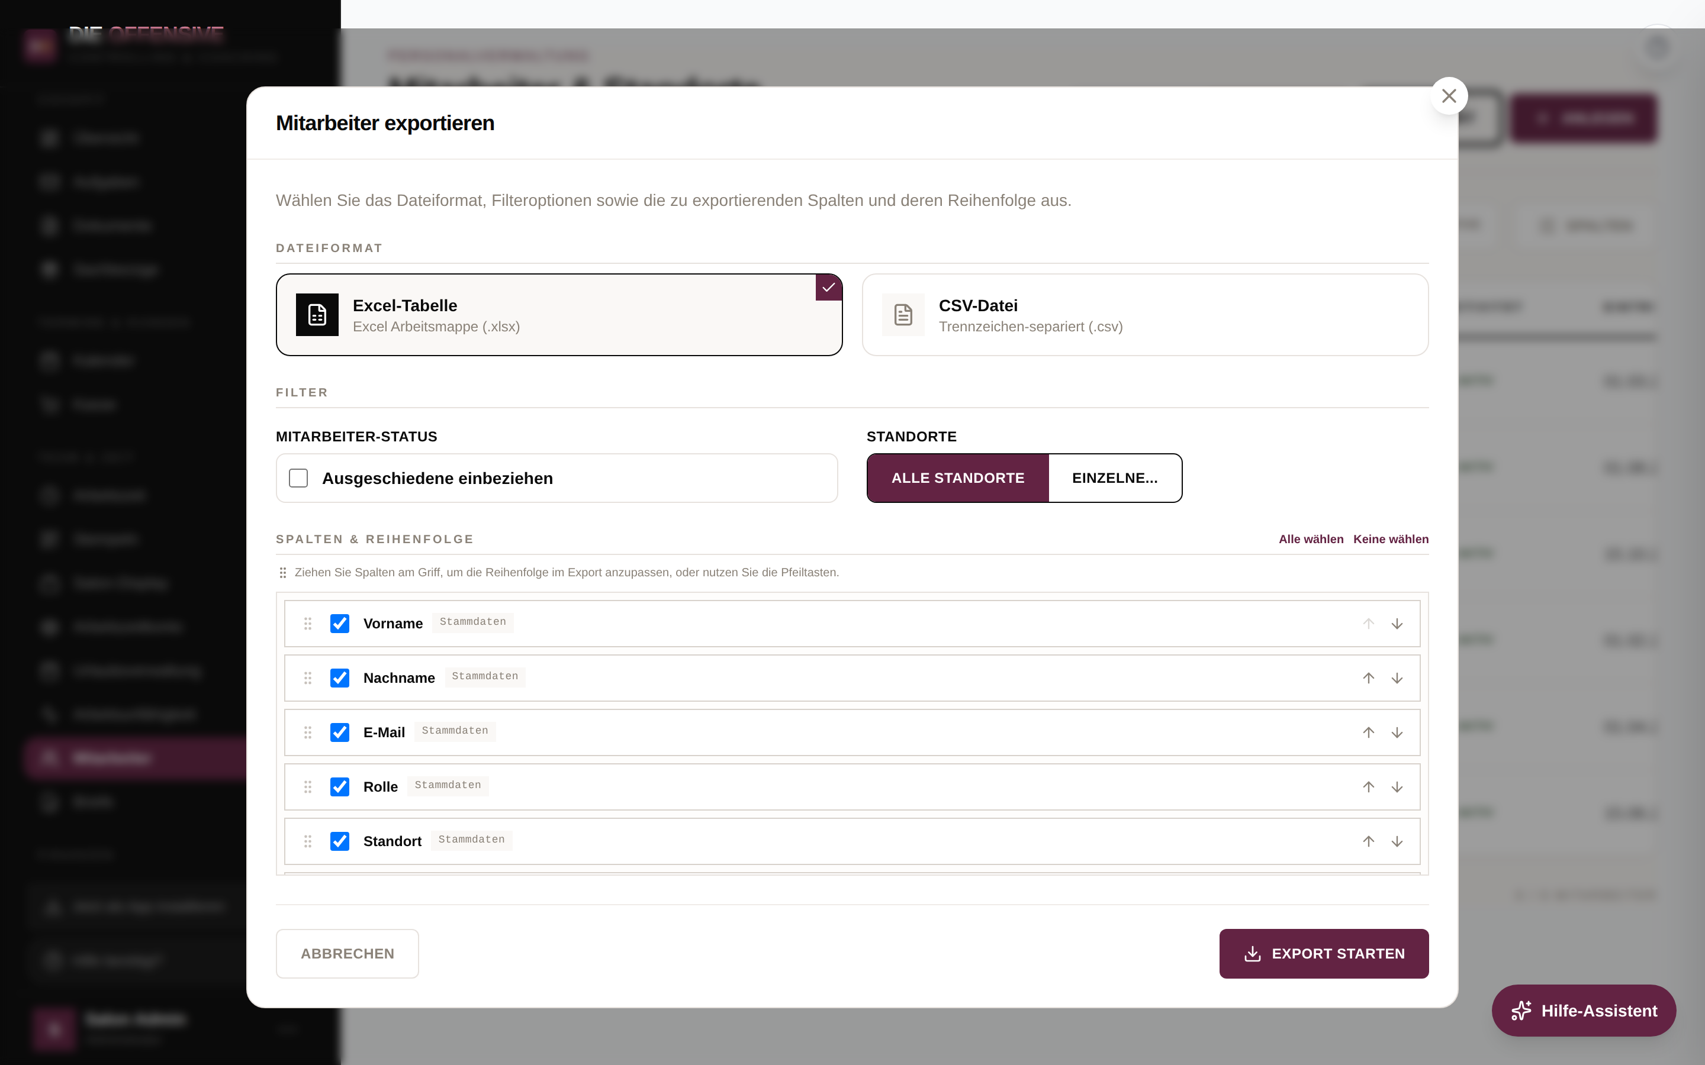The height and width of the screenshot is (1065, 1705).
Task: Click the Hilfe-Assistent sparkle icon
Action: click(1521, 1011)
